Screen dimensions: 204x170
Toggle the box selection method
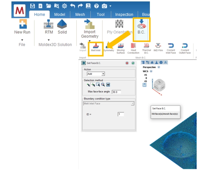[x=98, y=85]
